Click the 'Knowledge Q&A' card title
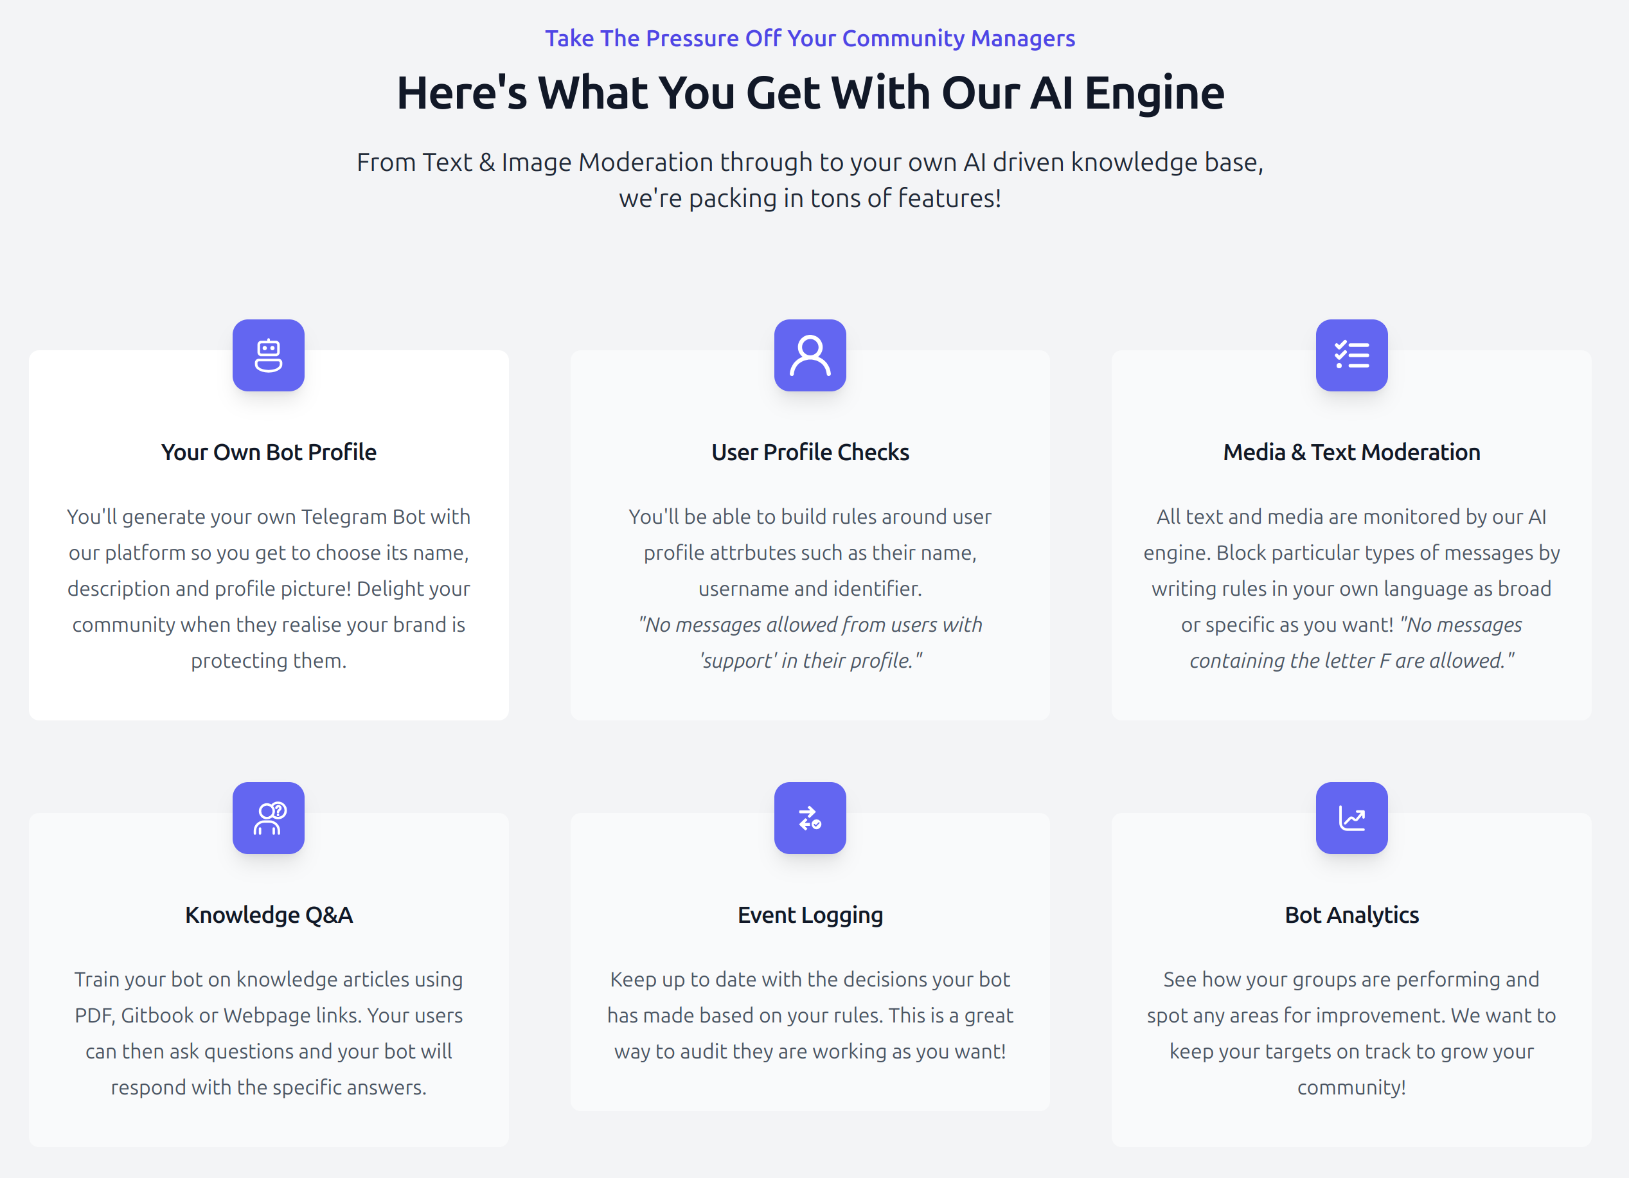Image resolution: width=1629 pixels, height=1178 pixels. (268, 915)
